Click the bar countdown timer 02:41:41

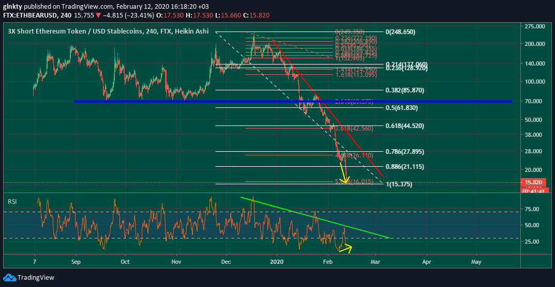pos(535,190)
